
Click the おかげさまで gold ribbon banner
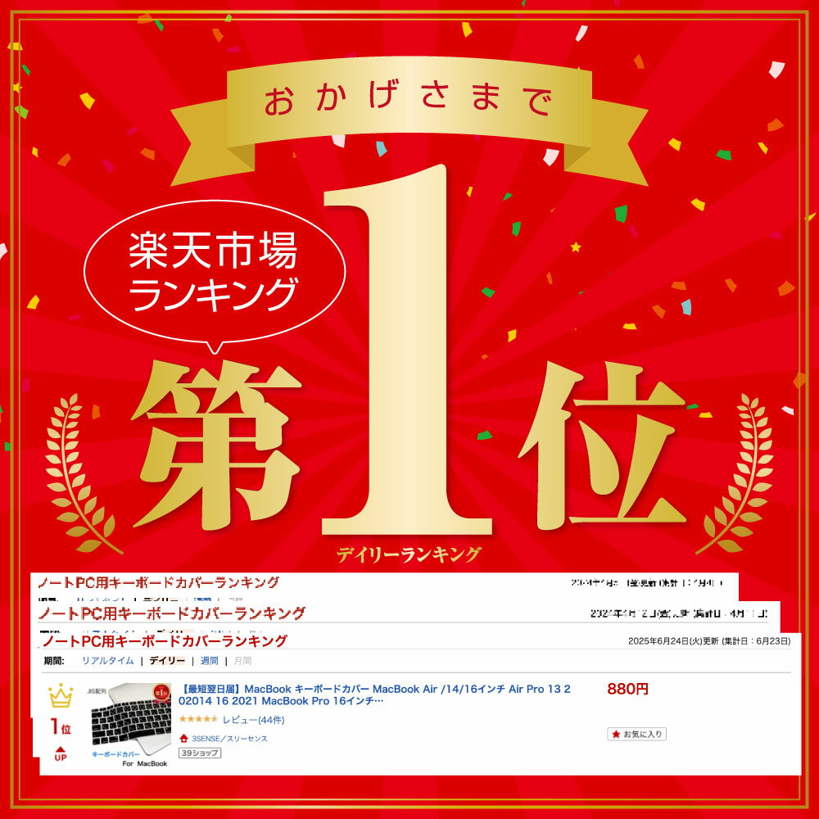click(x=409, y=112)
